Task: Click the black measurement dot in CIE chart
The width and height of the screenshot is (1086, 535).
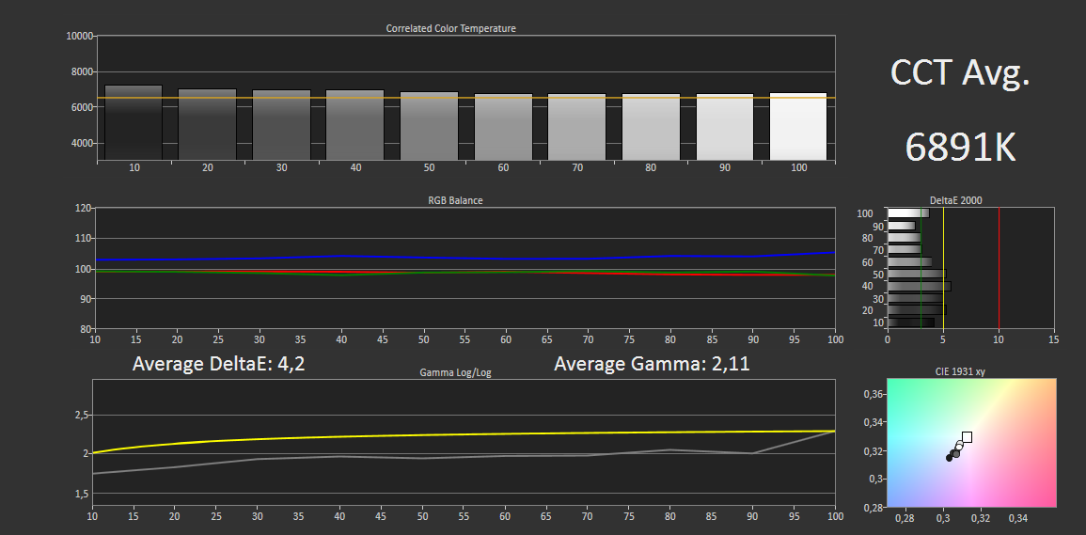Action: [x=949, y=458]
